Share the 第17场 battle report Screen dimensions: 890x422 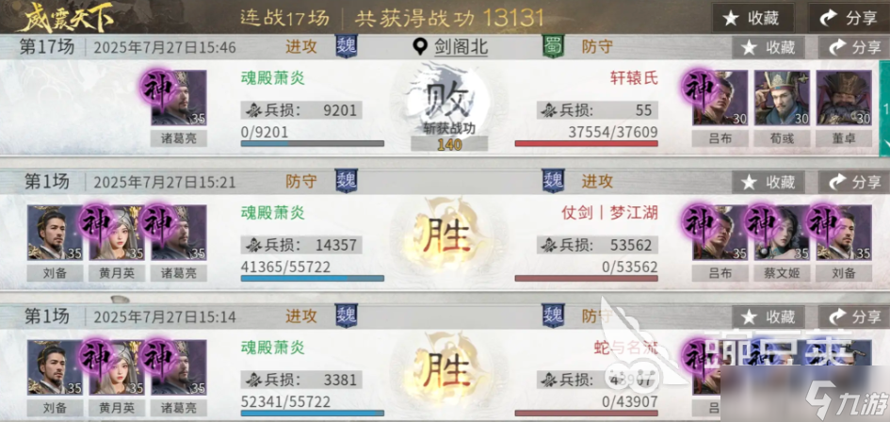(x=854, y=48)
